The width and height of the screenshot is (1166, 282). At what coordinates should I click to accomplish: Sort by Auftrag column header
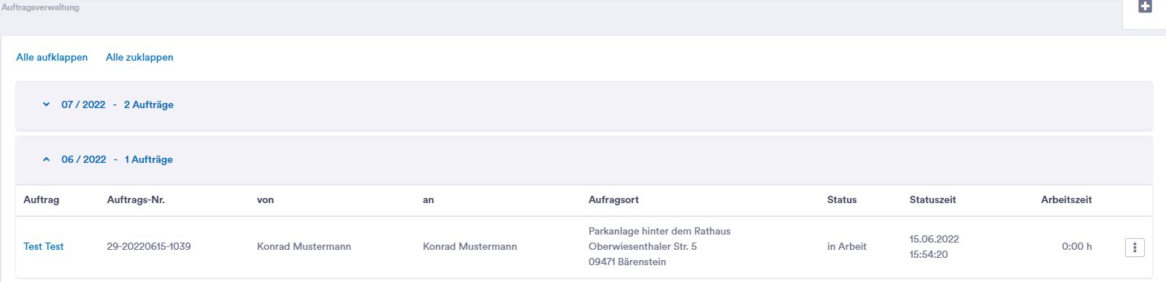42,199
